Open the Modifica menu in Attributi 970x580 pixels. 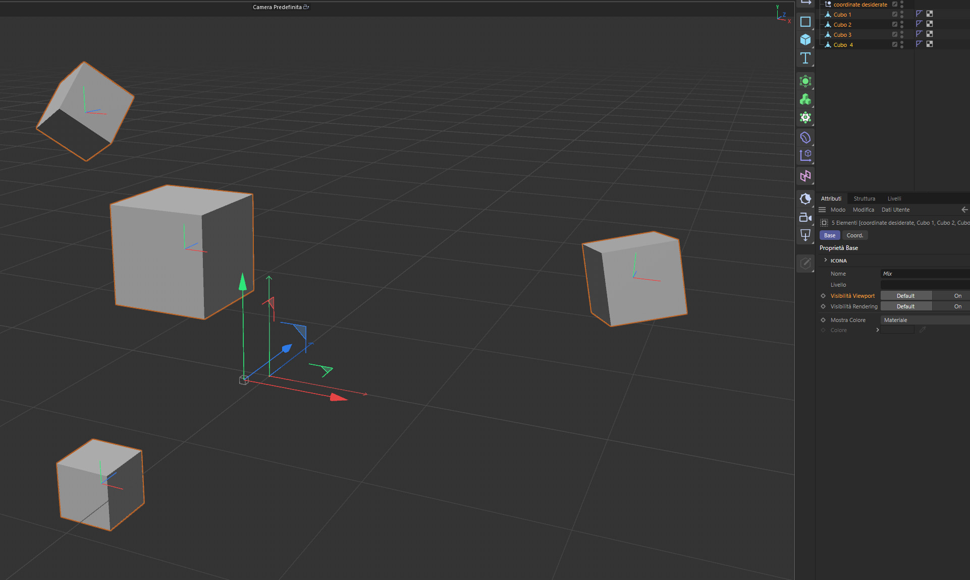863,210
